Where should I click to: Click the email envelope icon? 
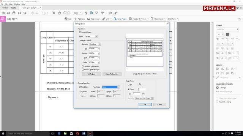[x=19, y=13]
